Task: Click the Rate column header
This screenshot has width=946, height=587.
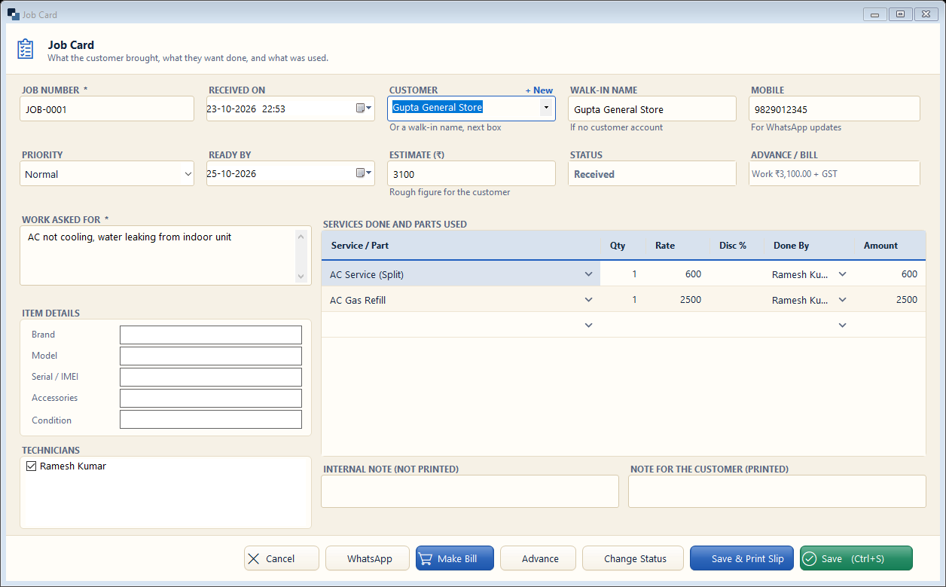Action: 678,246
